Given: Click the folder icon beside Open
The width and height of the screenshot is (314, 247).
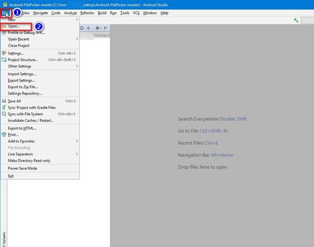Looking at the screenshot, I should pyautogui.click(x=4, y=26).
